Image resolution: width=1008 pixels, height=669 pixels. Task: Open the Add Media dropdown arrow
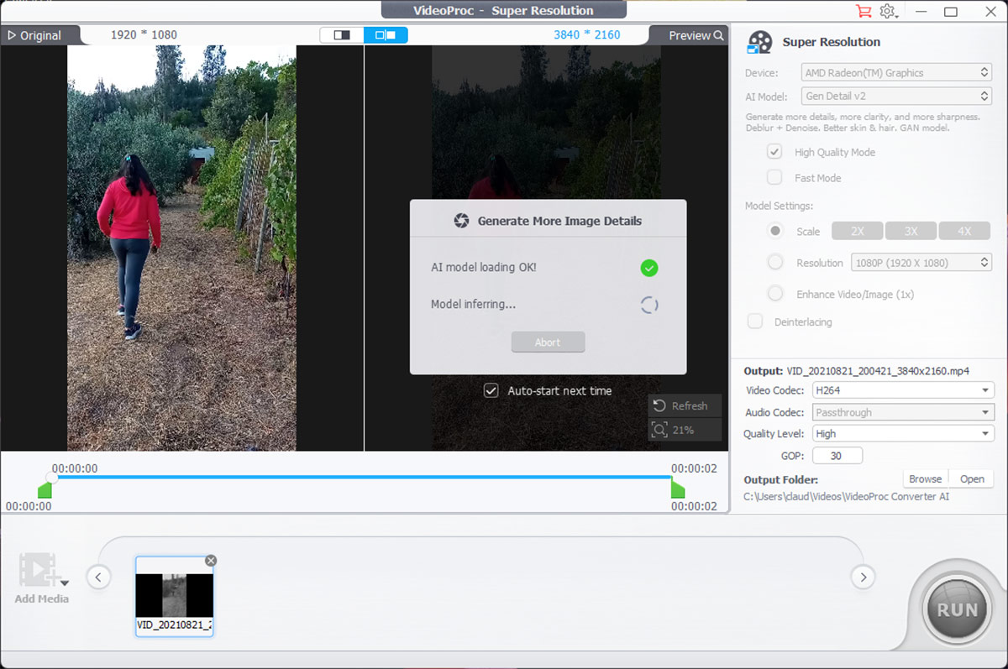click(64, 583)
